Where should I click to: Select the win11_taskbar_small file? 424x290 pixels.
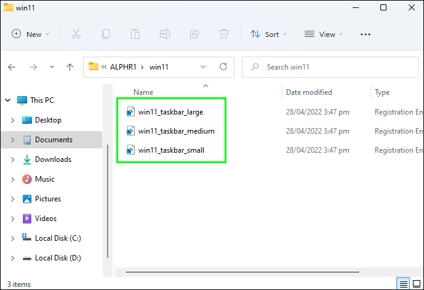pyautogui.click(x=171, y=150)
